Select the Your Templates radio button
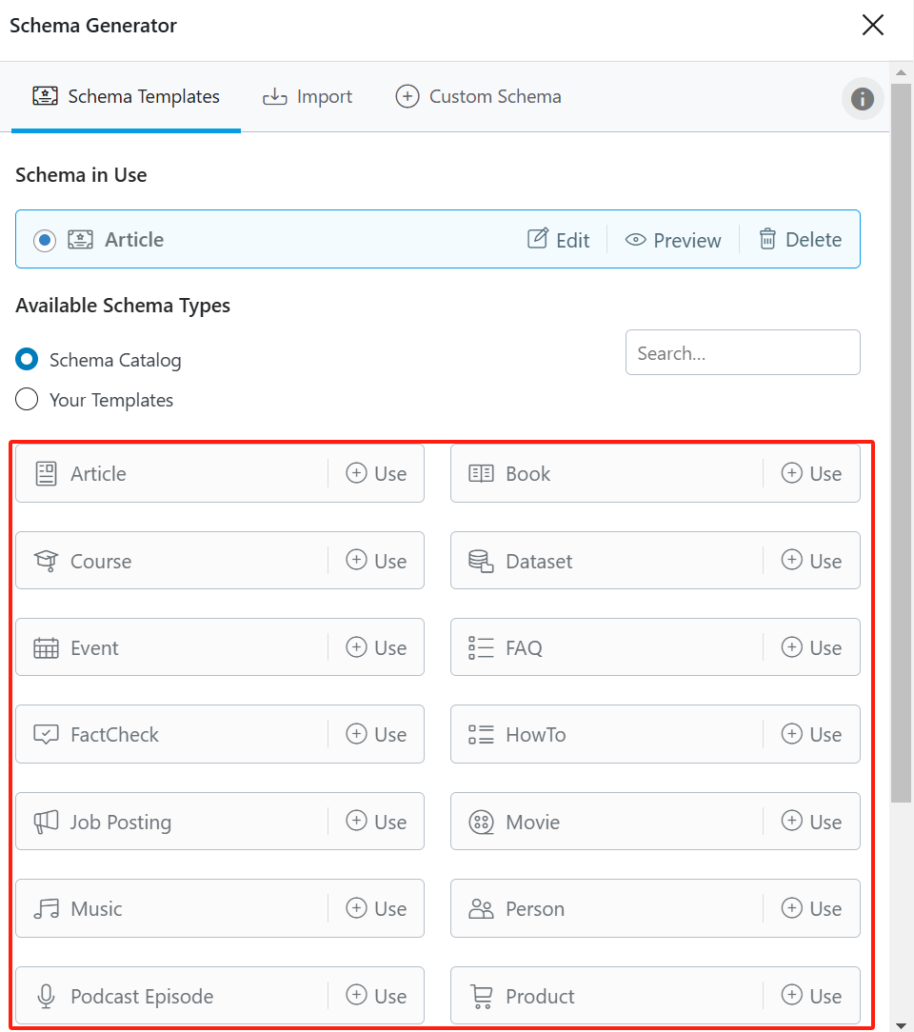Image resolution: width=914 pixels, height=1032 pixels. [26, 399]
